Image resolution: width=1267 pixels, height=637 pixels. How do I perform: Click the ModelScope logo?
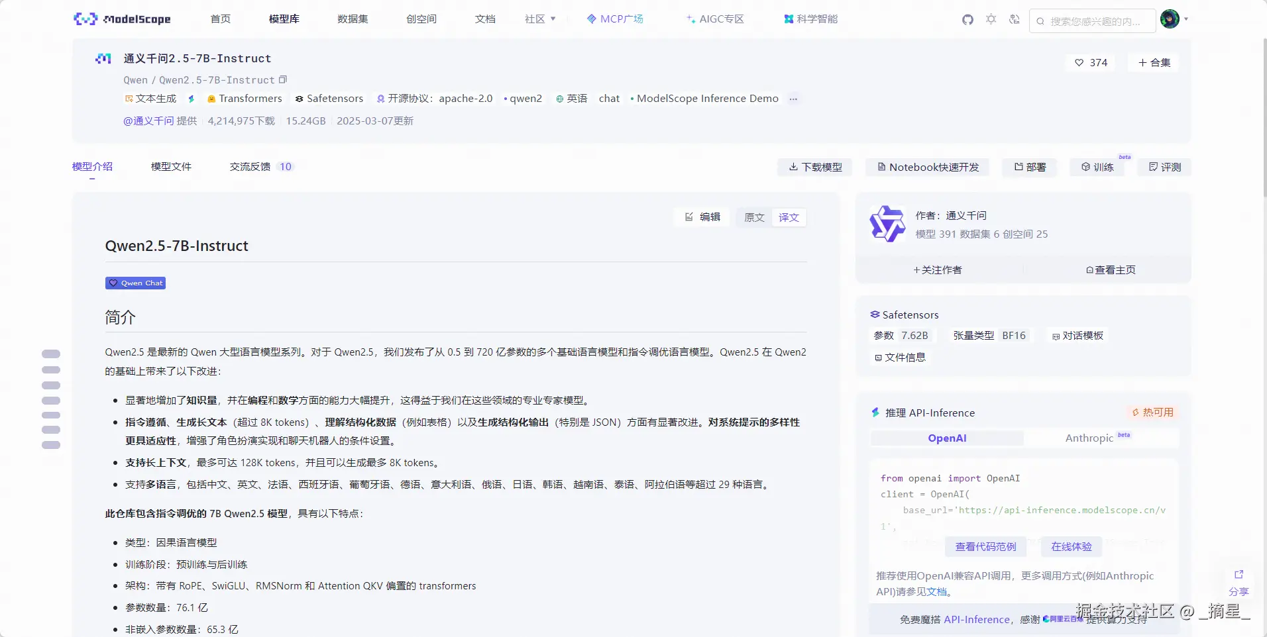(122, 19)
